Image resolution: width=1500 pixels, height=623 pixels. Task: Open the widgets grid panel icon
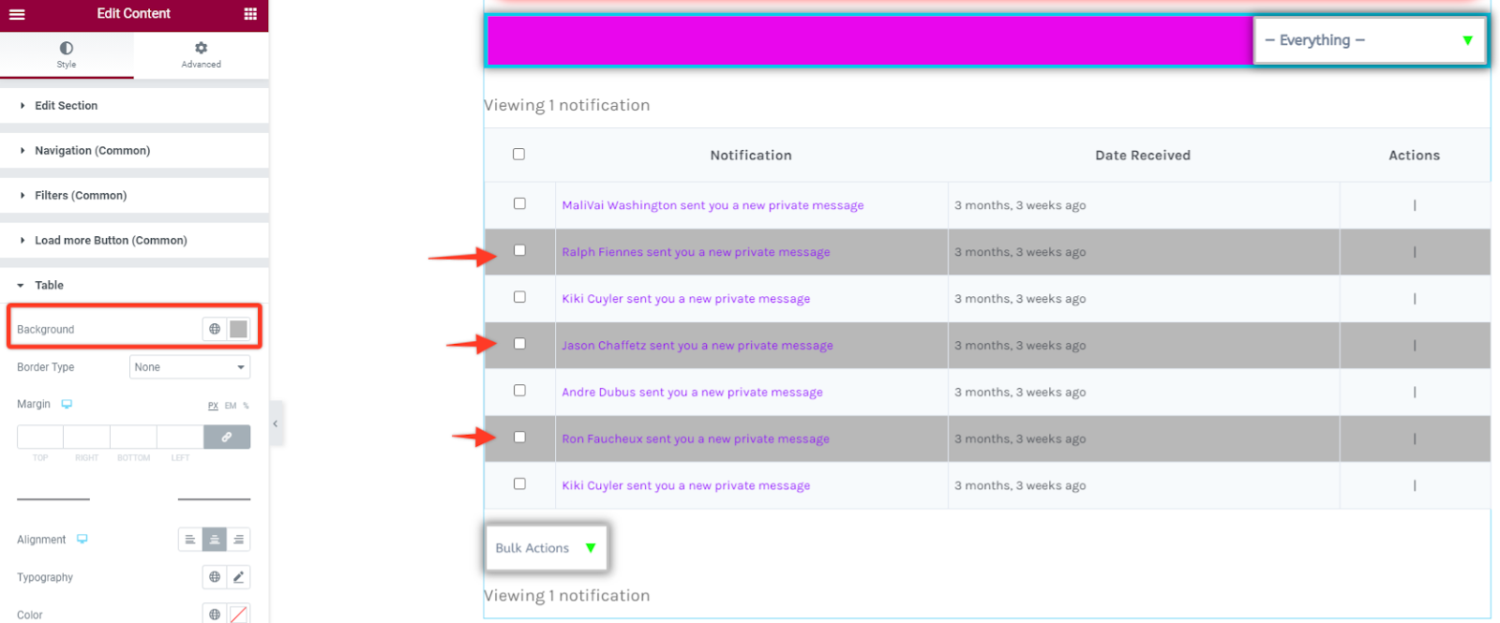pos(250,14)
